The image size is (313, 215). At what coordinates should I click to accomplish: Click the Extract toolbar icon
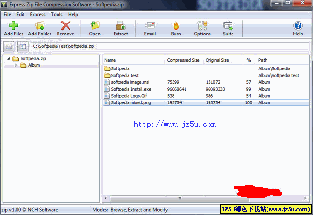pyautogui.click(x=121, y=25)
